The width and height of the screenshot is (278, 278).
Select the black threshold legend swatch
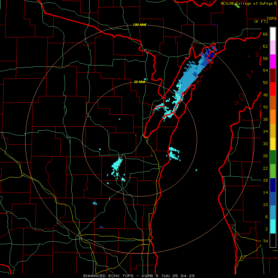[273, 240]
